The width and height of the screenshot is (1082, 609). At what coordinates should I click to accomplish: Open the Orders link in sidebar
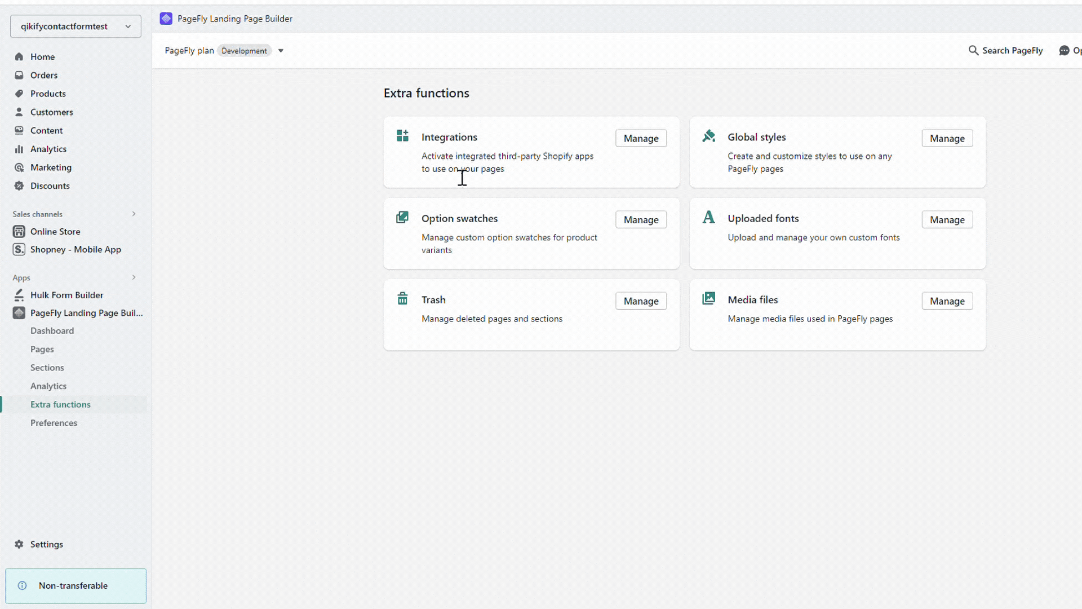point(44,76)
